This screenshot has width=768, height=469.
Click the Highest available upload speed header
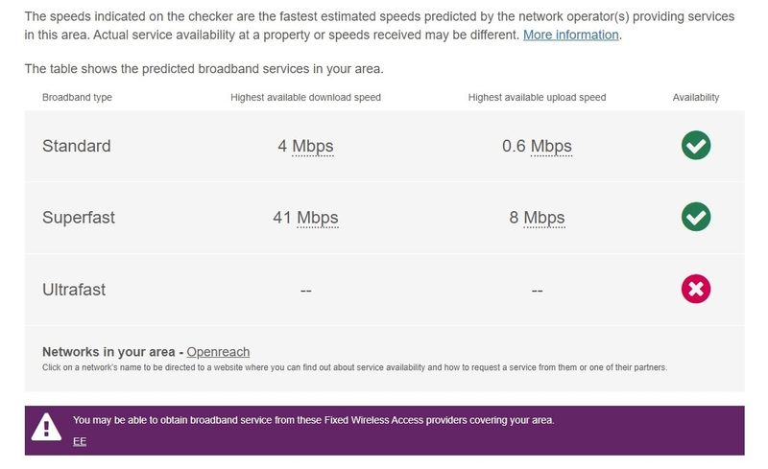tap(537, 97)
